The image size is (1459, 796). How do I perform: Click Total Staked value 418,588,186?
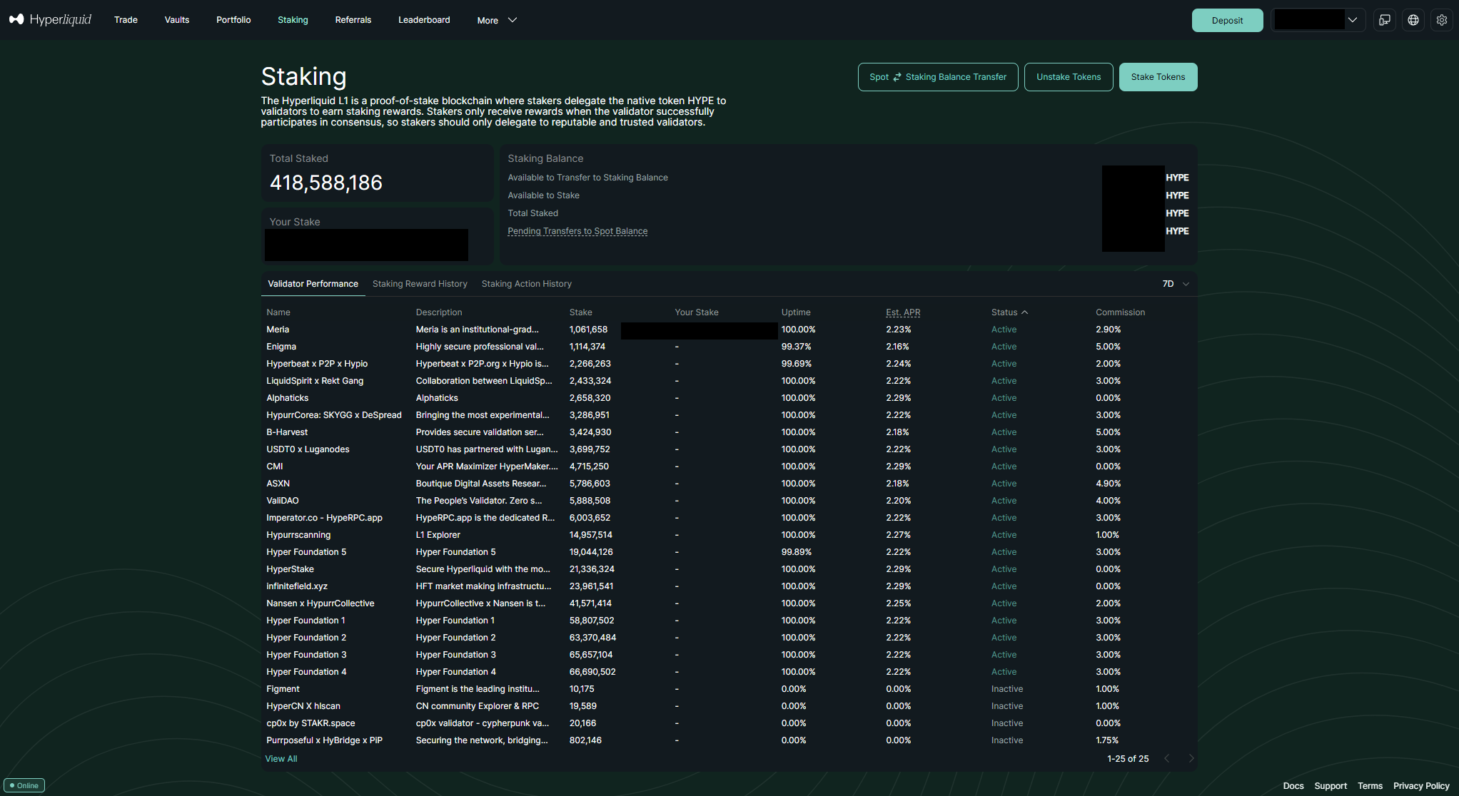[x=326, y=183]
